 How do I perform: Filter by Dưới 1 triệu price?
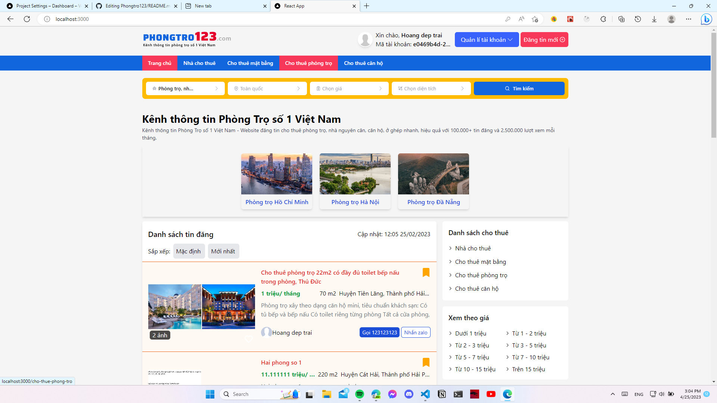(x=471, y=333)
